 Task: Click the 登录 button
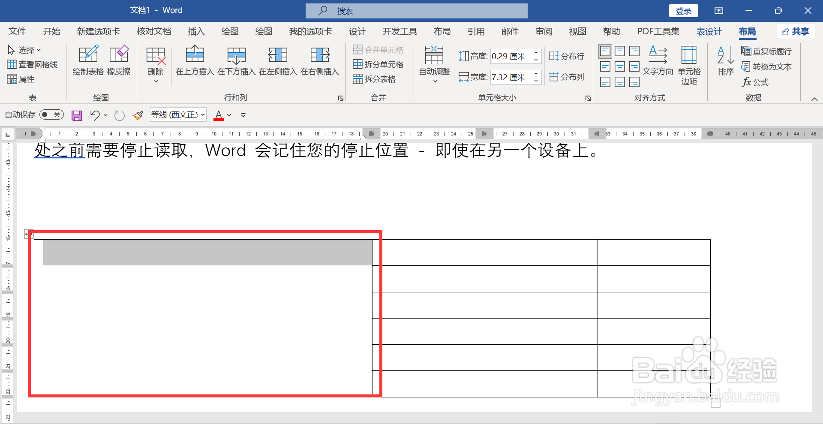683,10
